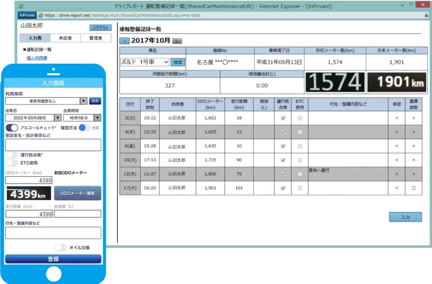The image size is (432, 284).
Task: Open the 利用車両 dropdown on phone
Action: 45,101
